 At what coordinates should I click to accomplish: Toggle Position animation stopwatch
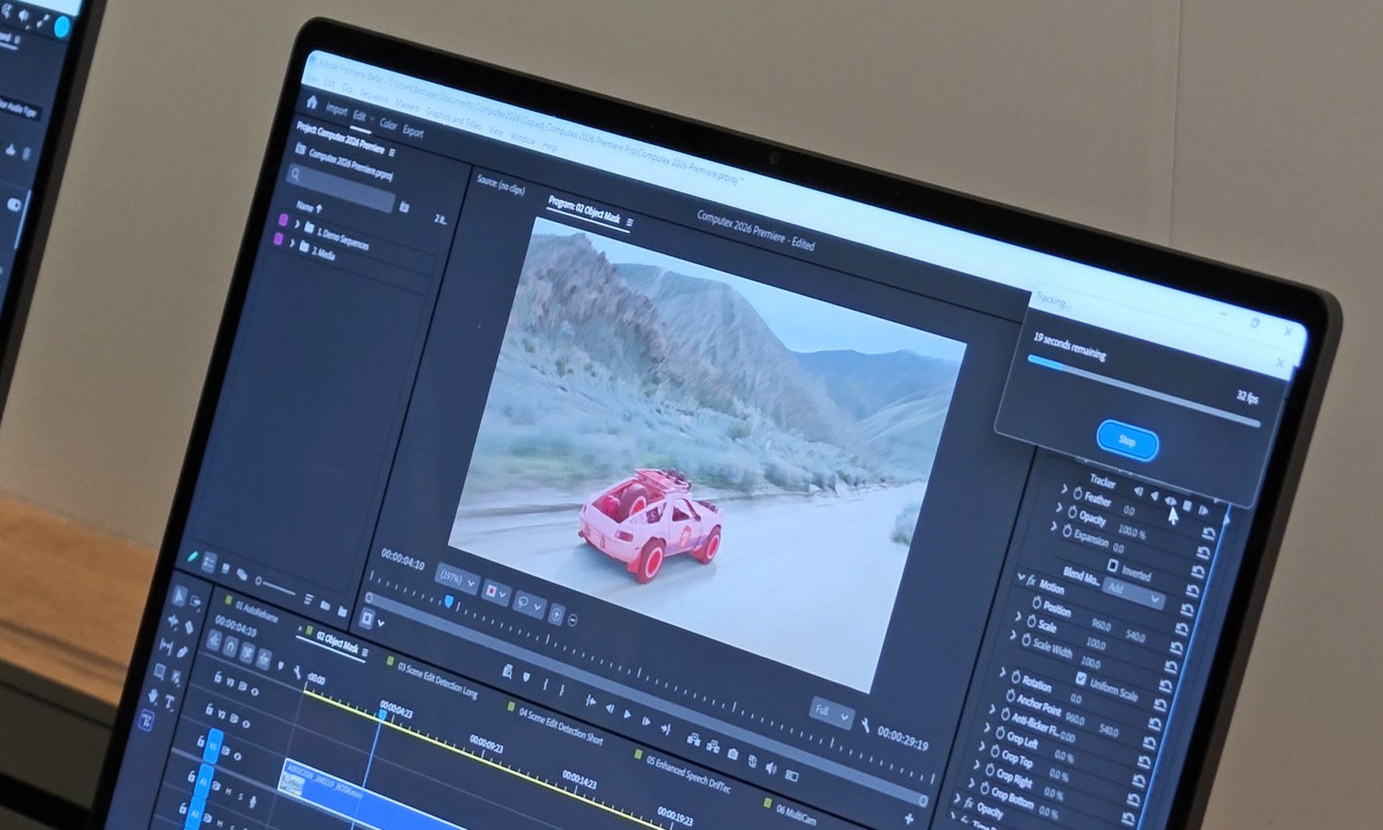[1036, 601]
